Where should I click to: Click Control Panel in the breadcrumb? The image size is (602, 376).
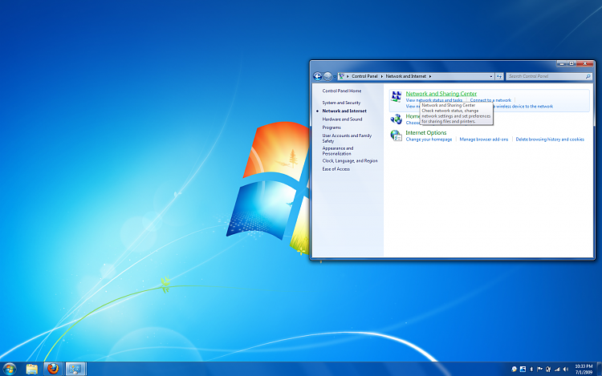[364, 76]
